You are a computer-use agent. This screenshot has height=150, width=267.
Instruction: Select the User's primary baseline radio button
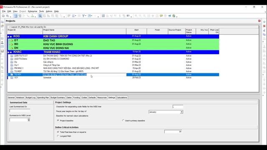coord(123,120)
